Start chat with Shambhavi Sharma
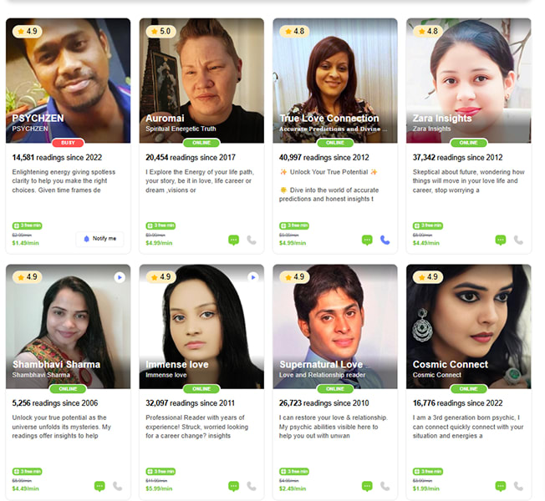Screen dimensions: 545x501 (99, 486)
